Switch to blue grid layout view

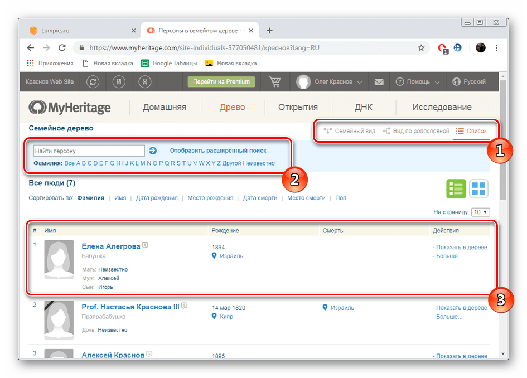pos(478,188)
